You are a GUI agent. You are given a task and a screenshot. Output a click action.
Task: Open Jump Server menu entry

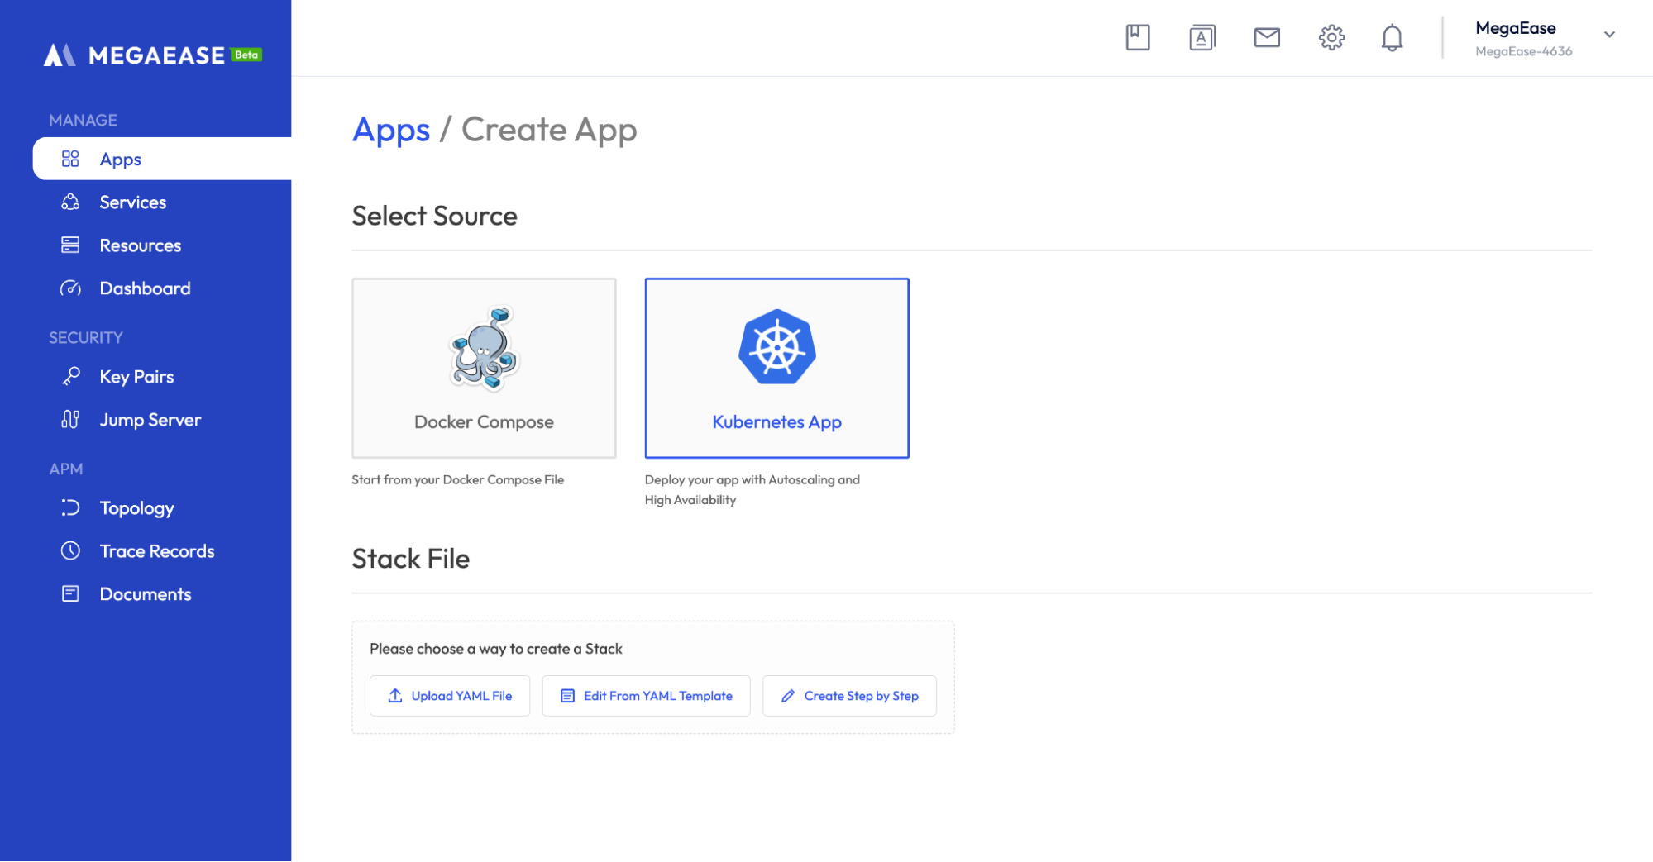162,419
